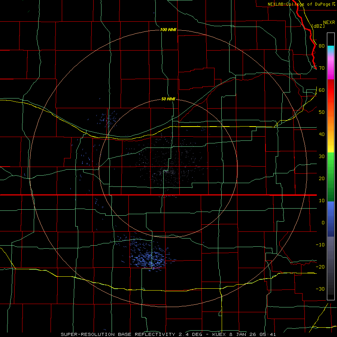Viewport: 337px width, 337px height.
Task: Click the KUEX radar site identifier in the caption
Action: [x=219, y=334]
